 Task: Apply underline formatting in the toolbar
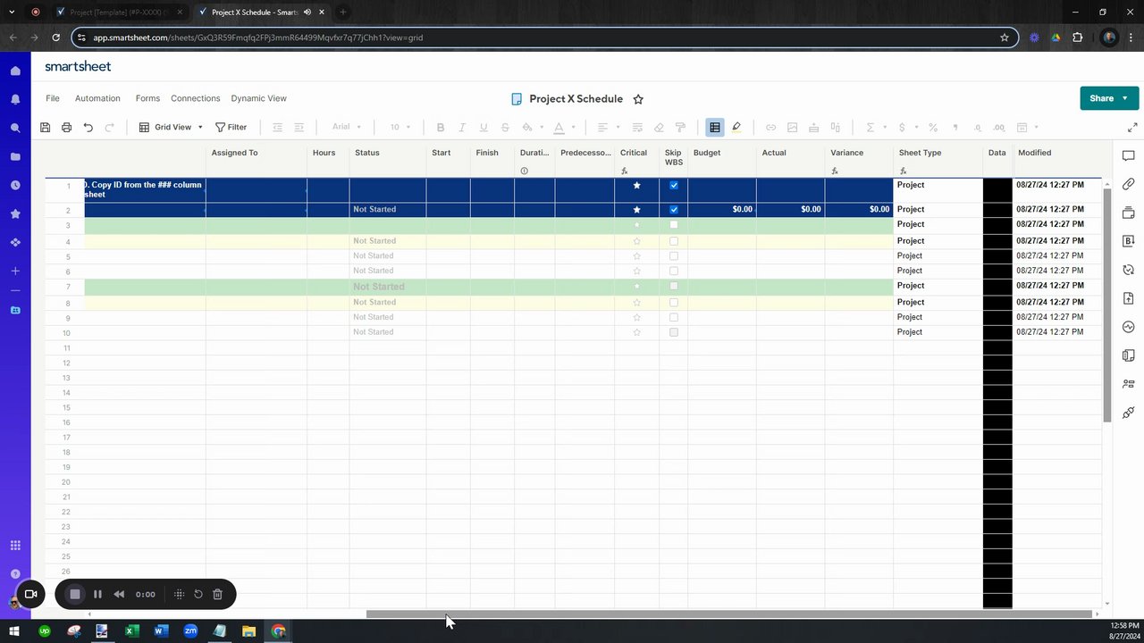pos(484,128)
